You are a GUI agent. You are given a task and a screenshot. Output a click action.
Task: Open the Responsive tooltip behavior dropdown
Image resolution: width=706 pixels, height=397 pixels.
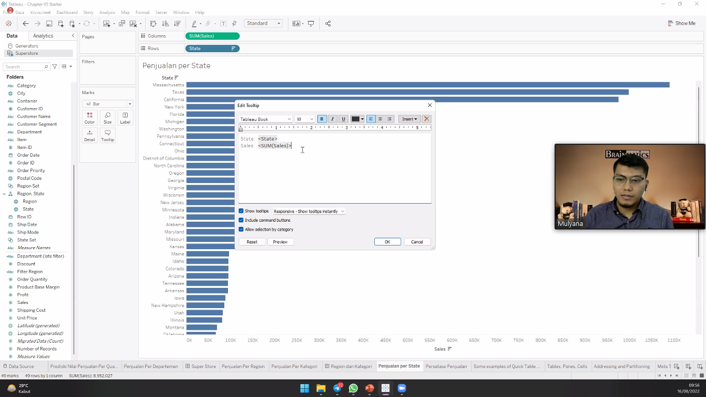point(309,211)
